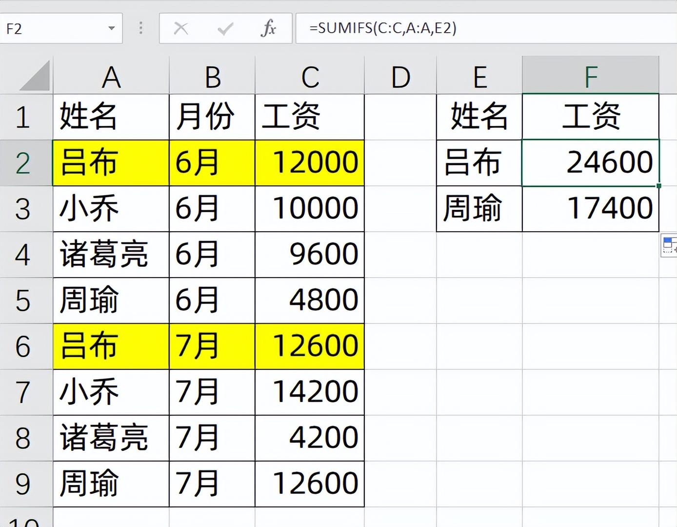This screenshot has width=677, height=527.
Task: Click the Select All corner triangle
Action: click(x=35, y=76)
